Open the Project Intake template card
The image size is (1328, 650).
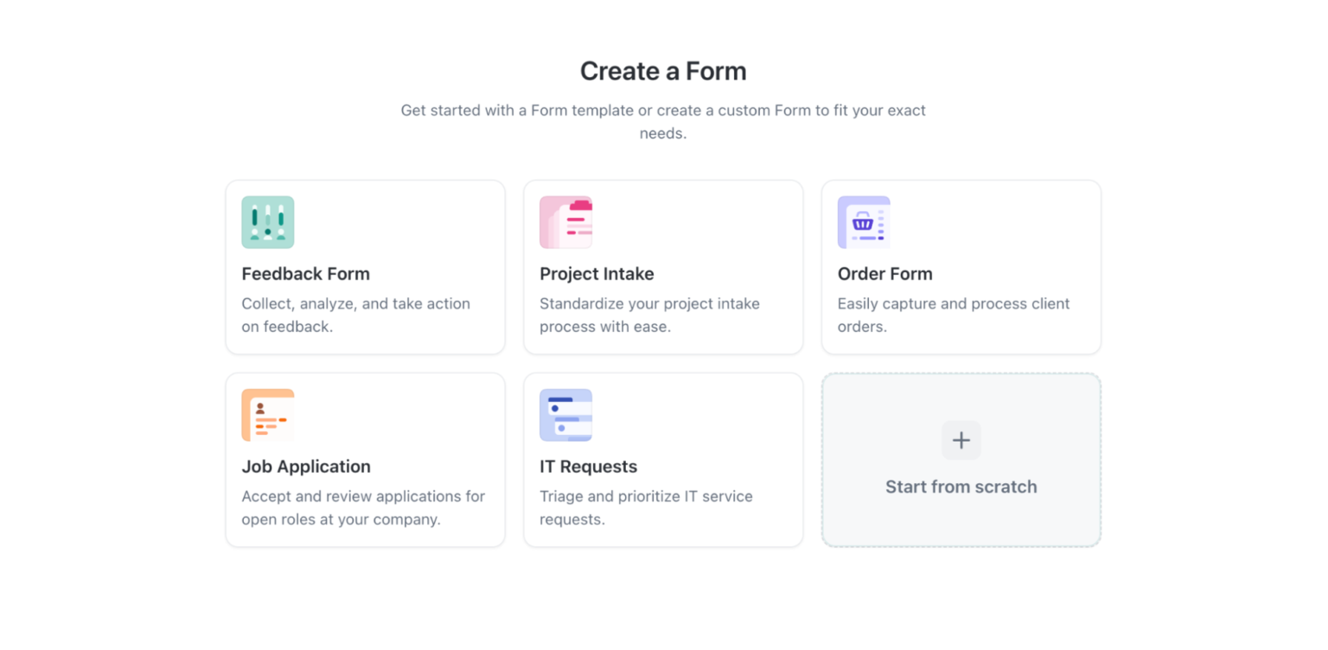click(662, 267)
